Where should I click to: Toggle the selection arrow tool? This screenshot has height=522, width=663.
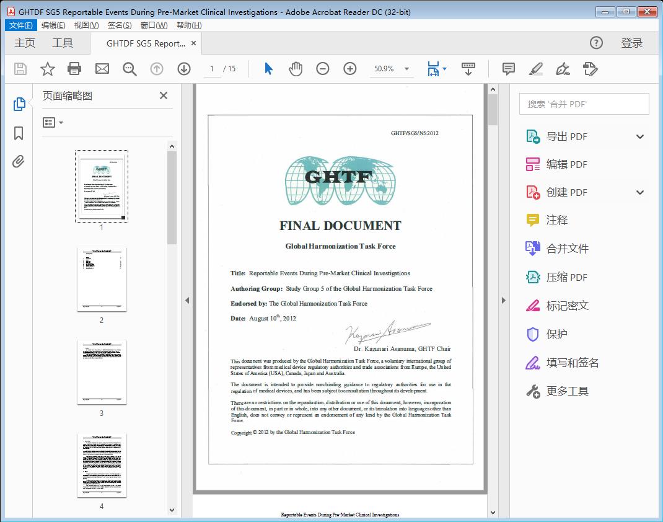click(x=268, y=69)
